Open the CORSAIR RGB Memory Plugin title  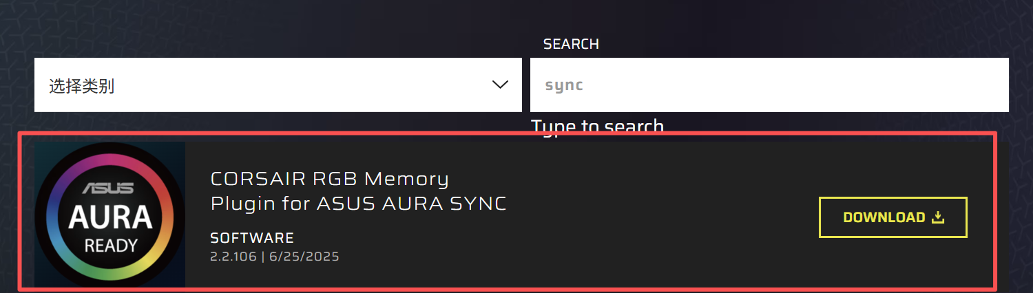(x=329, y=179)
